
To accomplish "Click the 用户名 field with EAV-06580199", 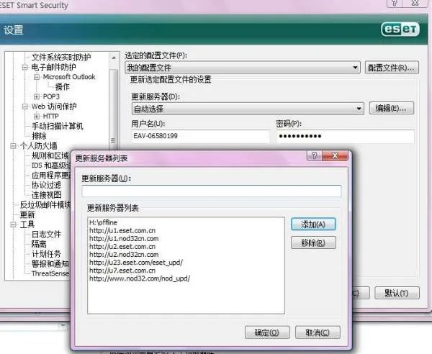I will [x=201, y=136].
